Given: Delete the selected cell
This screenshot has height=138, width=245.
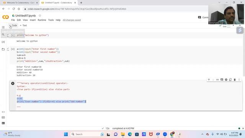Looking at the screenshot, I should tap(235, 80).
